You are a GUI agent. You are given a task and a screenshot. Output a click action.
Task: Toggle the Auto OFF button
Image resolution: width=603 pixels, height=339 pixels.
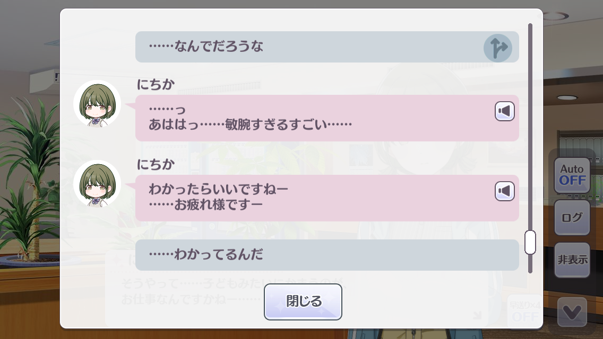tap(572, 175)
